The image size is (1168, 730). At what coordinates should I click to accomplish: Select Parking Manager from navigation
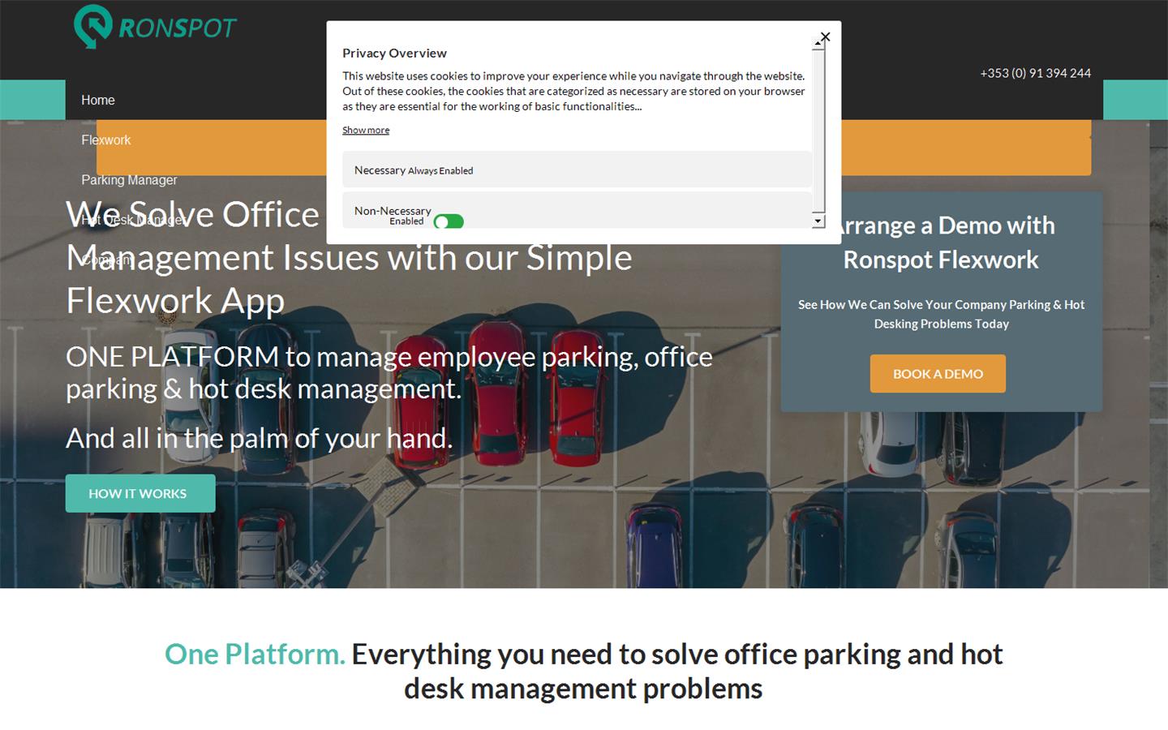129,180
